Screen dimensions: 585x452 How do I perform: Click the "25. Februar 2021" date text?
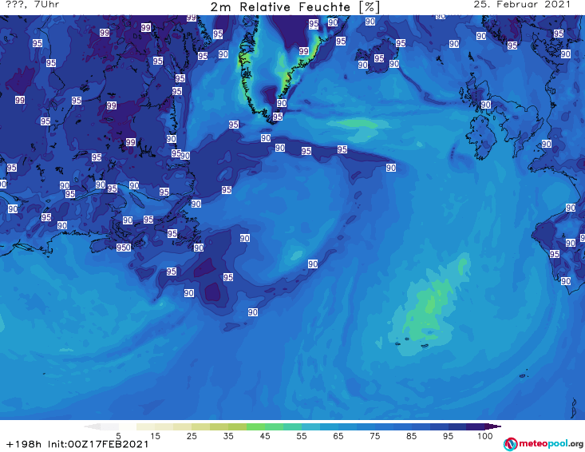(522, 5)
